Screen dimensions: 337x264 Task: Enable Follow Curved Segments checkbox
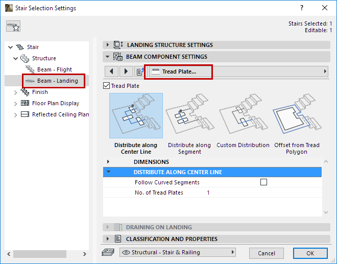263,182
